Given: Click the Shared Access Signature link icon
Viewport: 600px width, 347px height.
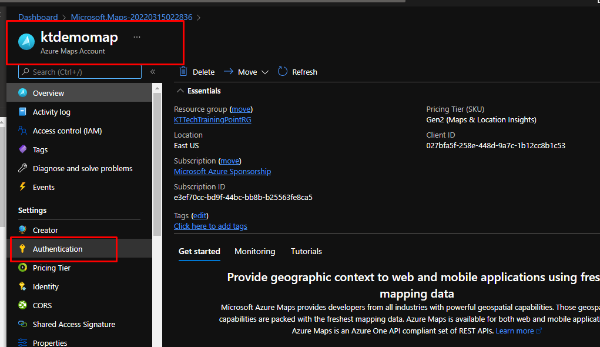Looking at the screenshot, I should tap(22, 323).
